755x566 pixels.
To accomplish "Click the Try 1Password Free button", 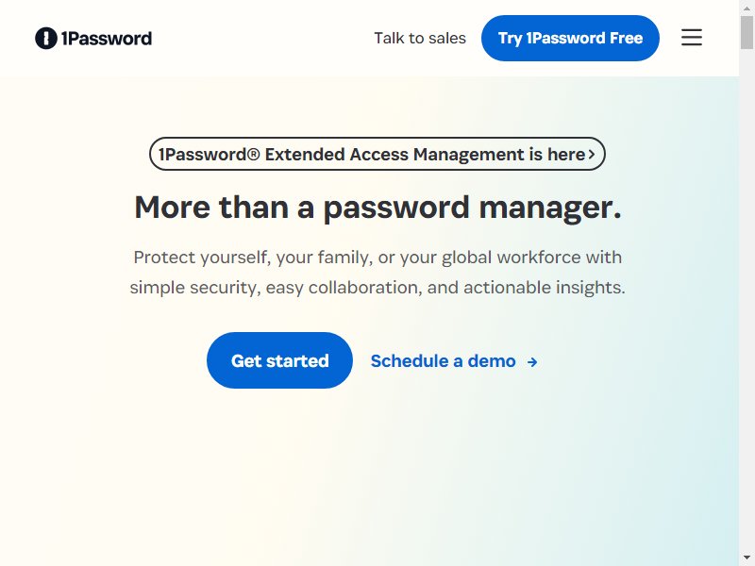I will click(x=570, y=38).
